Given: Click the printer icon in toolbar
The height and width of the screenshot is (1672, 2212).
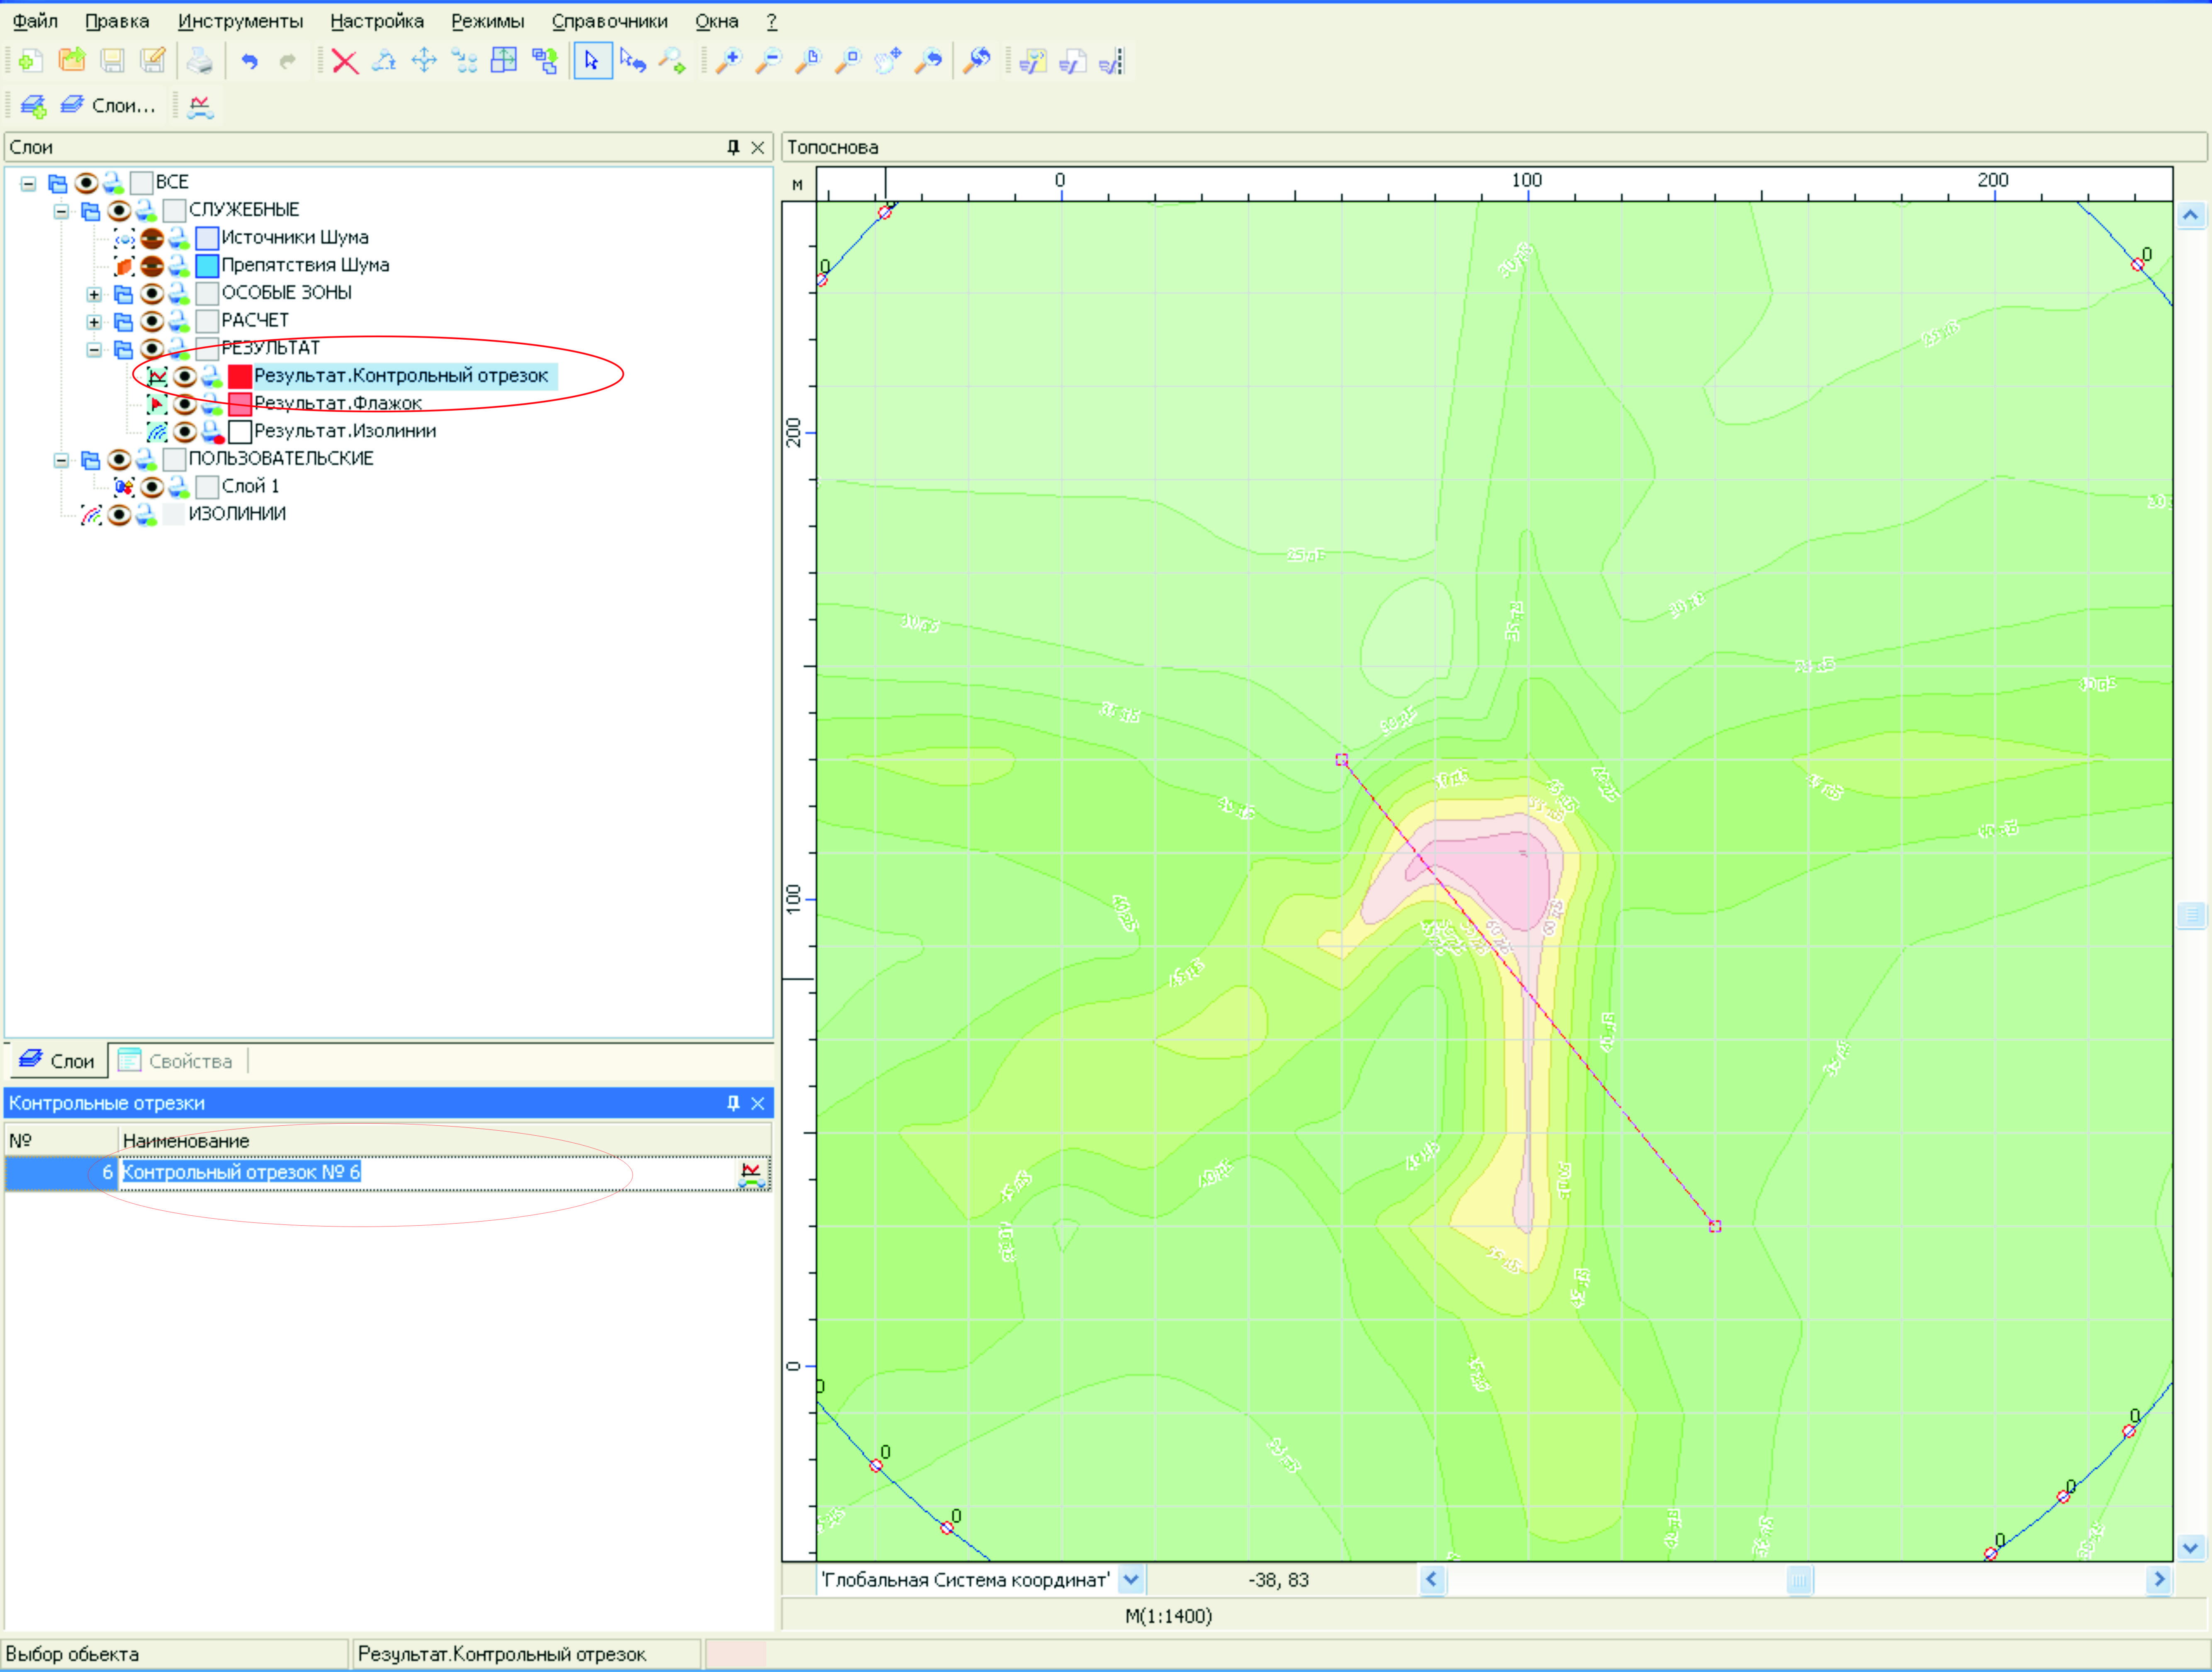Looking at the screenshot, I should tap(199, 62).
